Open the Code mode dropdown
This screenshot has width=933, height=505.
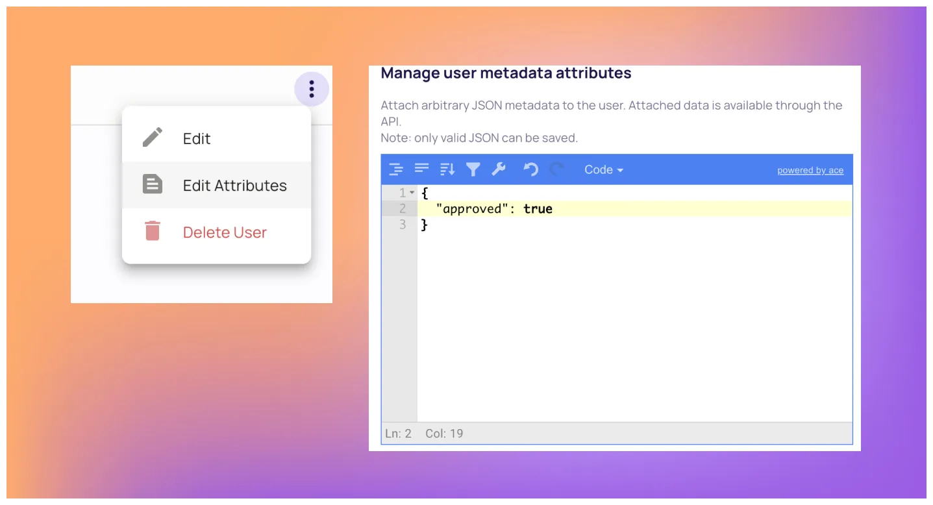tap(603, 170)
